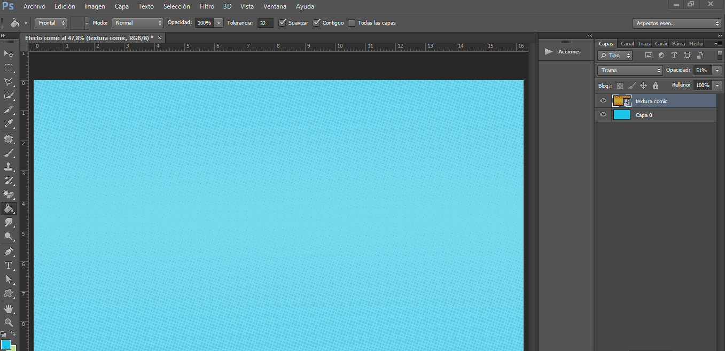The height and width of the screenshot is (351, 725).
Task: Switch to the Histo tab
Action: pyautogui.click(x=696, y=44)
